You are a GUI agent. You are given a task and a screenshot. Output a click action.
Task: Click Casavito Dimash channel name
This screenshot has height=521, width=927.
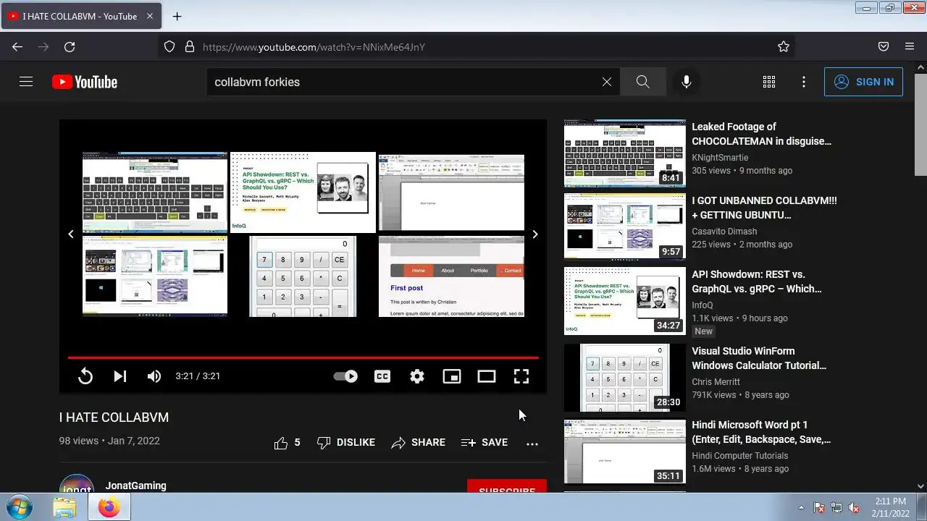(724, 232)
